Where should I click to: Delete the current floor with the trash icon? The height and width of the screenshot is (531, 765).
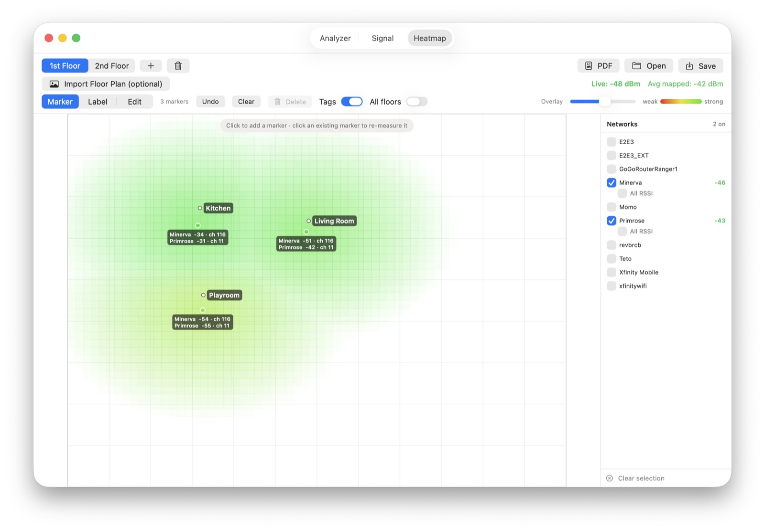pos(178,66)
